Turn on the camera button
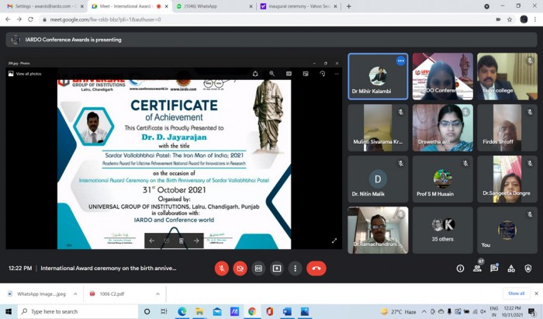The image size is (543, 319). [240, 269]
